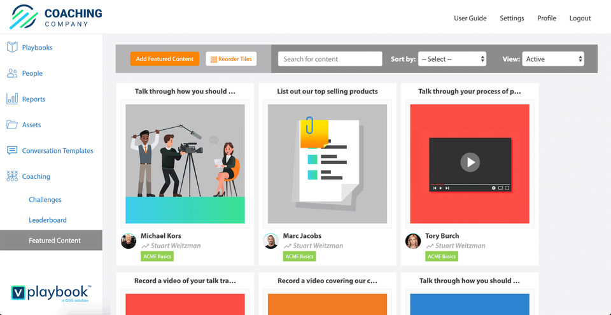Click the Conversation Templates chat icon
The width and height of the screenshot is (611, 315).
(12, 150)
